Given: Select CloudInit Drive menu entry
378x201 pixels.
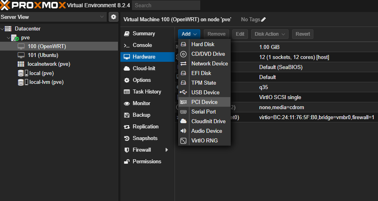Looking at the screenshot, I should click(x=208, y=121).
